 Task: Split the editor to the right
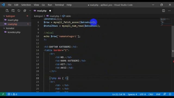163,11
